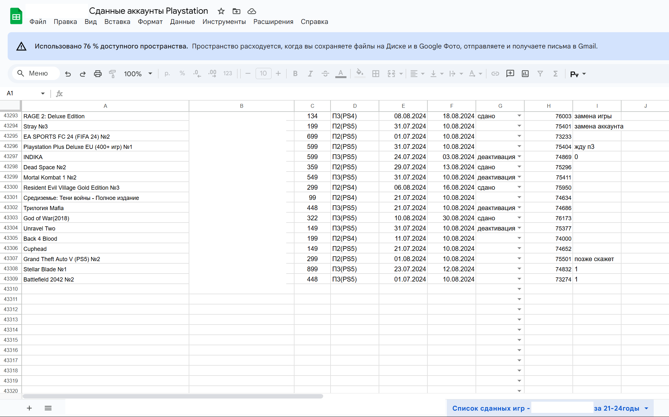This screenshot has width=669, height=417.
Task: Decrease font size with minus button
Action: 248,74
